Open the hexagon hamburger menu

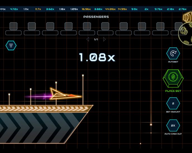click(11, 45)
